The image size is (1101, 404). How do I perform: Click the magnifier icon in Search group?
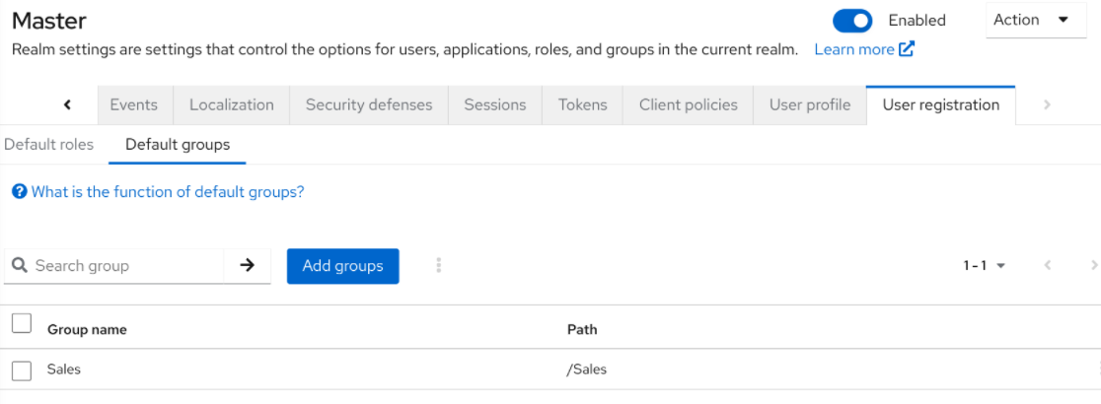pos(20,266)
